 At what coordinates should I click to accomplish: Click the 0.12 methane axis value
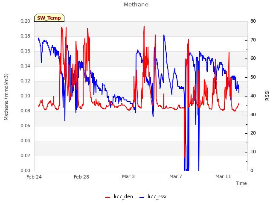coord(26,81)
